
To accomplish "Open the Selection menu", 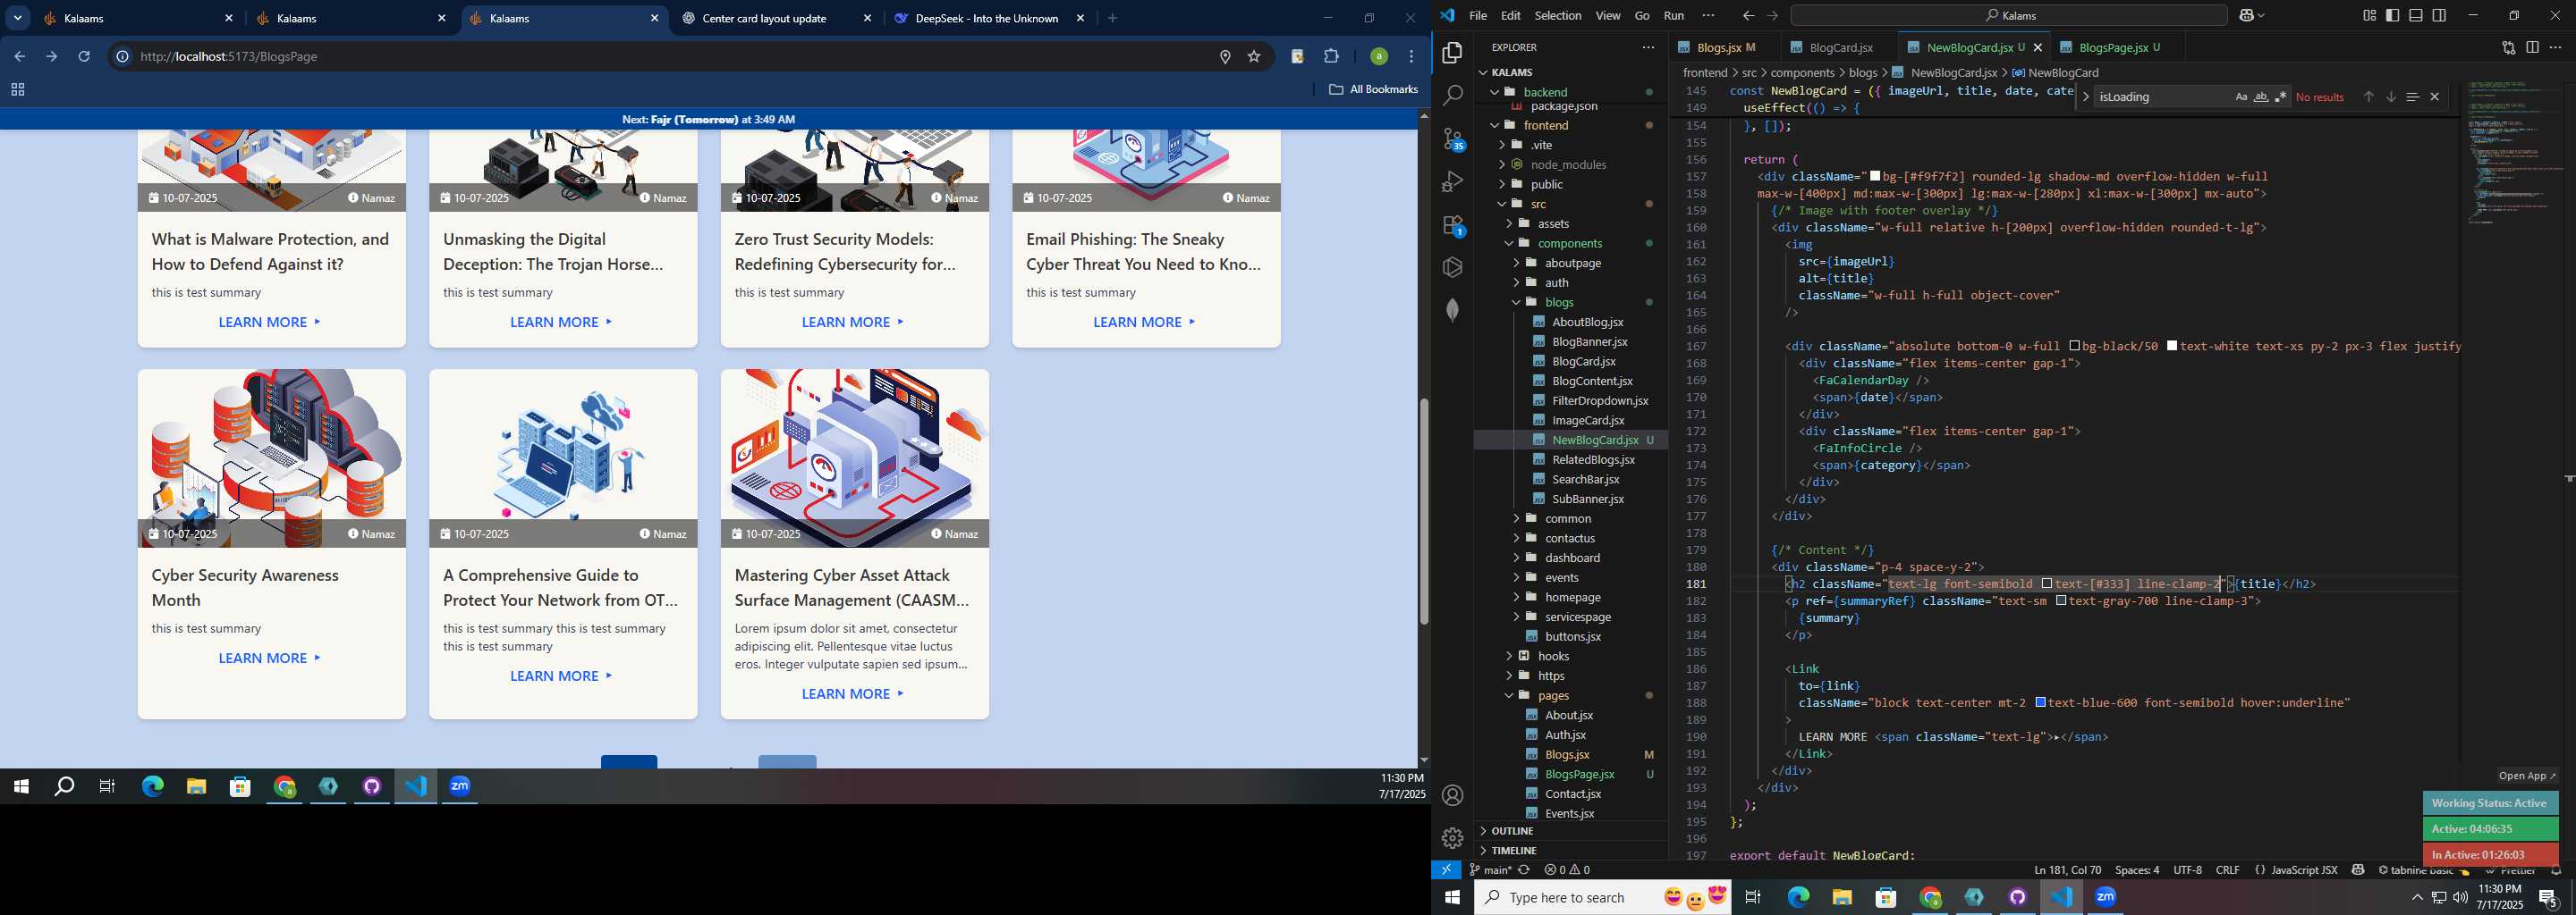I will (1558, 15).
